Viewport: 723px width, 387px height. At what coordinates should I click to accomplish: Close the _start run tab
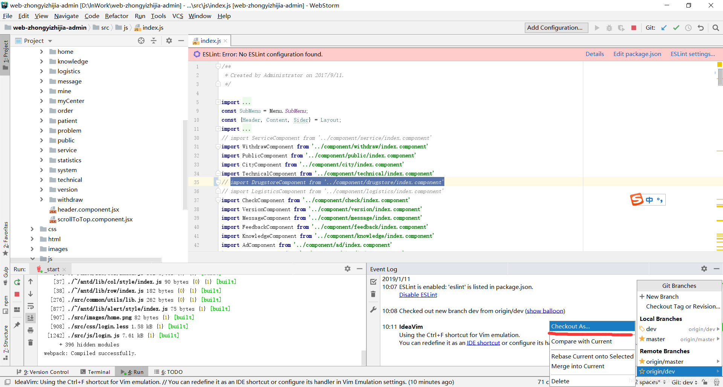[64, 269]
